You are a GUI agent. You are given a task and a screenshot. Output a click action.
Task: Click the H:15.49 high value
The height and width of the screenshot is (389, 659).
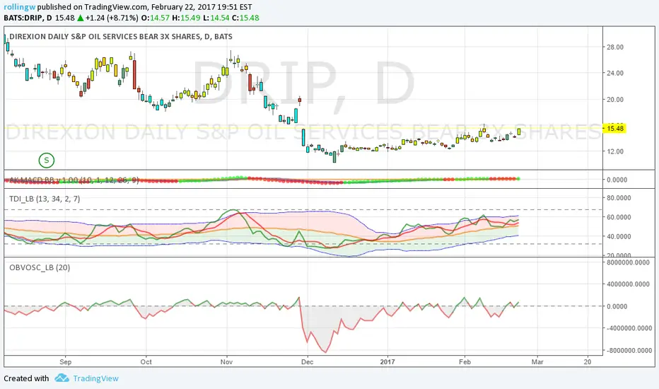pyautogui.click(x=186, y=18)
